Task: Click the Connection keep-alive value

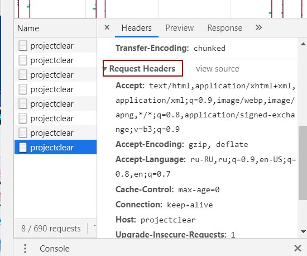Action: point(190,205)
